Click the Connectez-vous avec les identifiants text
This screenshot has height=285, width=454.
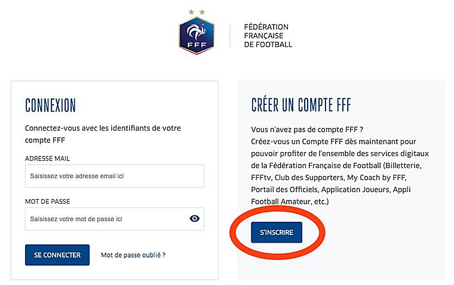[x=103, y=134]
